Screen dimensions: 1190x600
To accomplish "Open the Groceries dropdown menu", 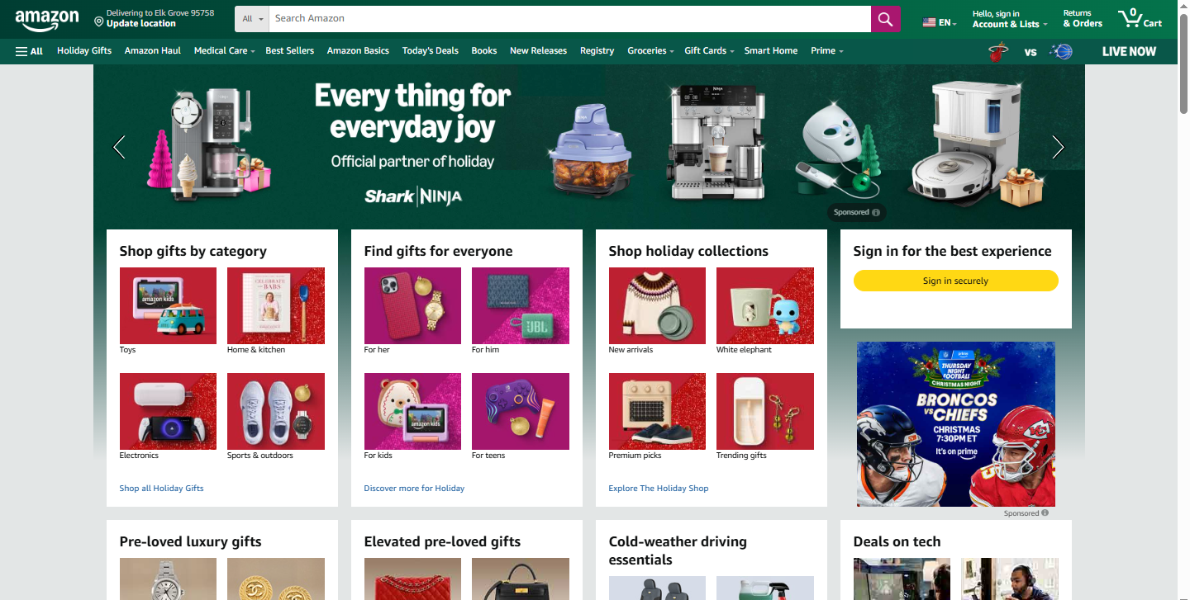I will point(650,50).
